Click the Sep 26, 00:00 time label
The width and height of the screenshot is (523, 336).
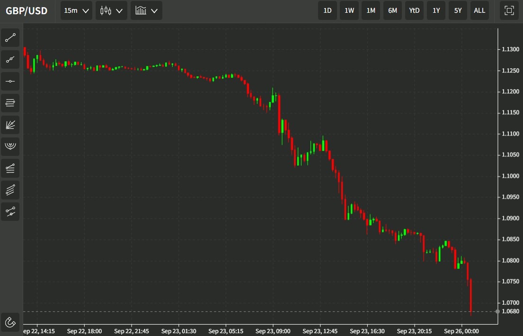[461, 331]
